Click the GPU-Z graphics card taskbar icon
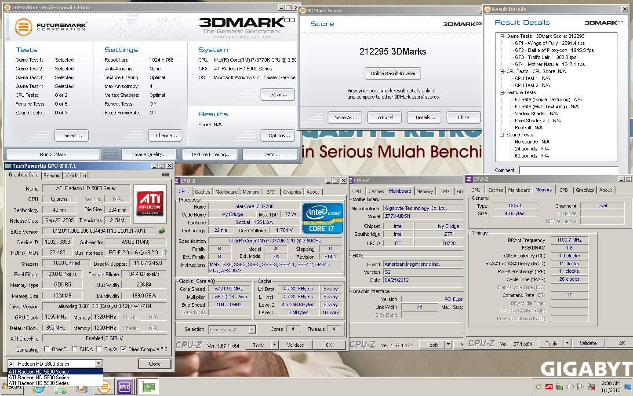 [148, 387]
